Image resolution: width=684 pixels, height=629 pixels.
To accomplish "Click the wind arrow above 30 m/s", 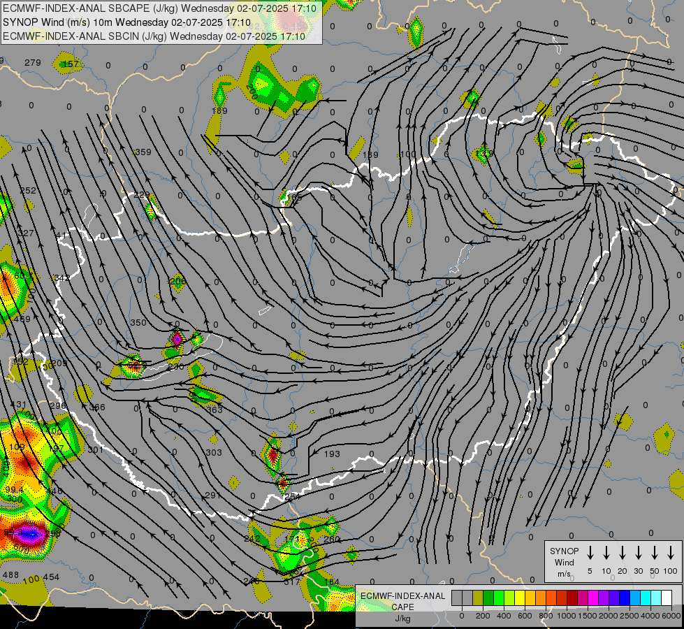I will pos(639,553).
